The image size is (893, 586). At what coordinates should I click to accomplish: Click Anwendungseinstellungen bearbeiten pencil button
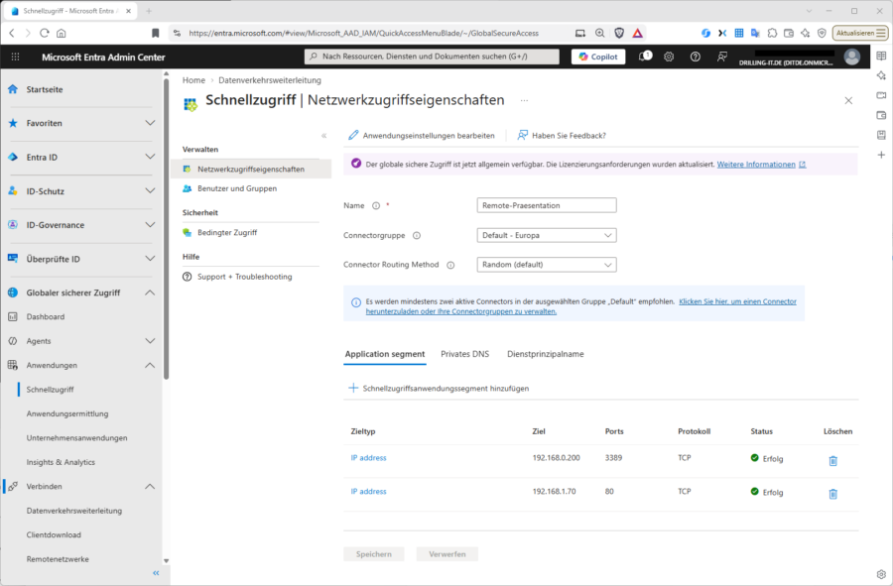point(422,136)
